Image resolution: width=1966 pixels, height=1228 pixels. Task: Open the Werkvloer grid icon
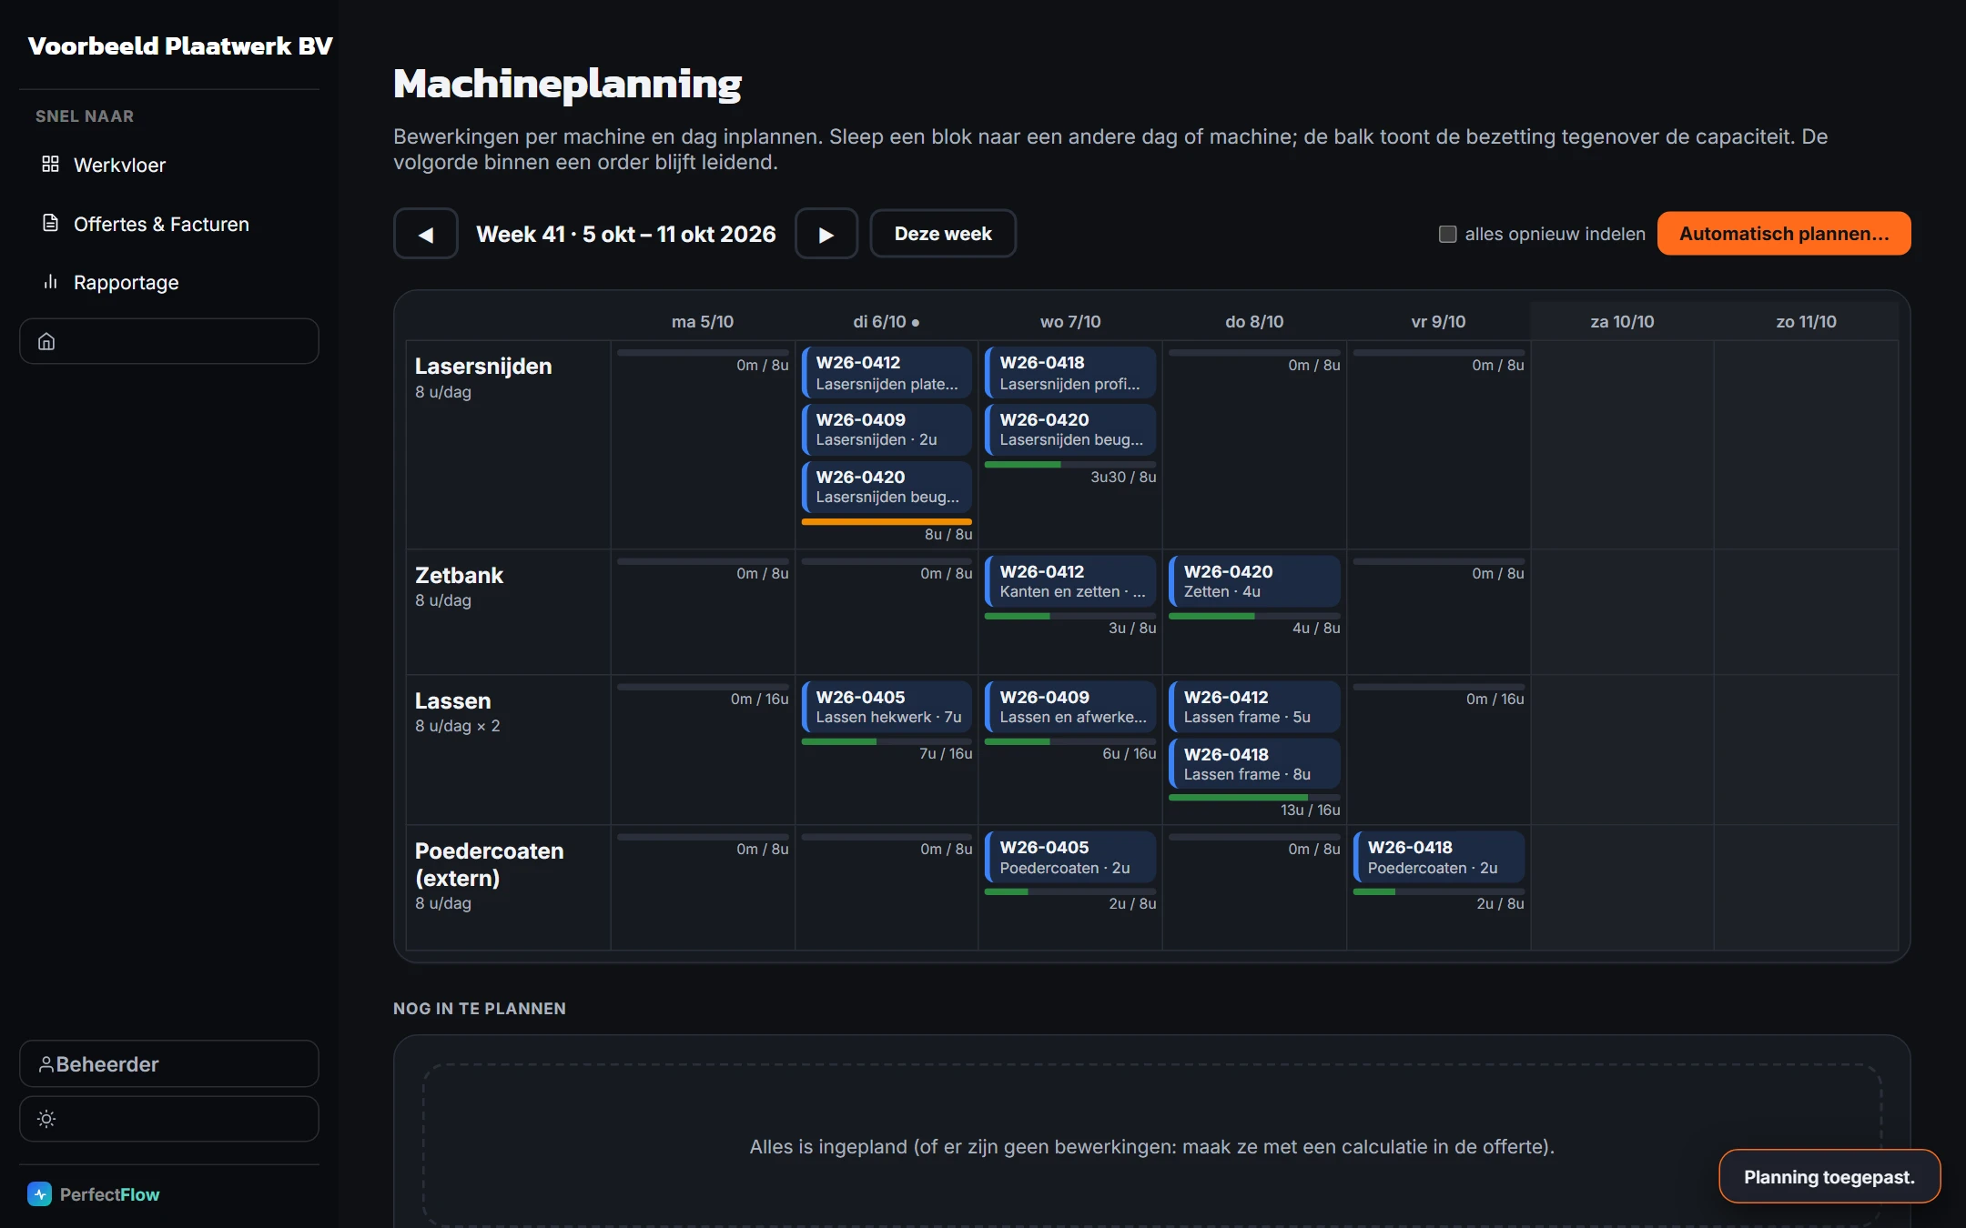point(50,165)
